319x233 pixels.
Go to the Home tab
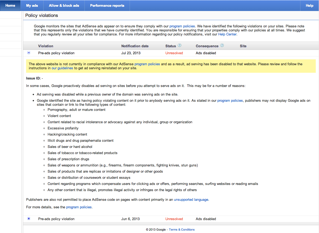(x=10, y=5)
